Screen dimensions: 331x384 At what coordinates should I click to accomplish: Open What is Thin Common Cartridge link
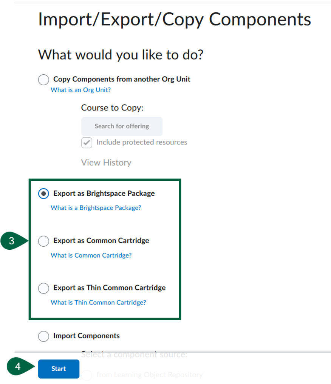click(98, 302)
